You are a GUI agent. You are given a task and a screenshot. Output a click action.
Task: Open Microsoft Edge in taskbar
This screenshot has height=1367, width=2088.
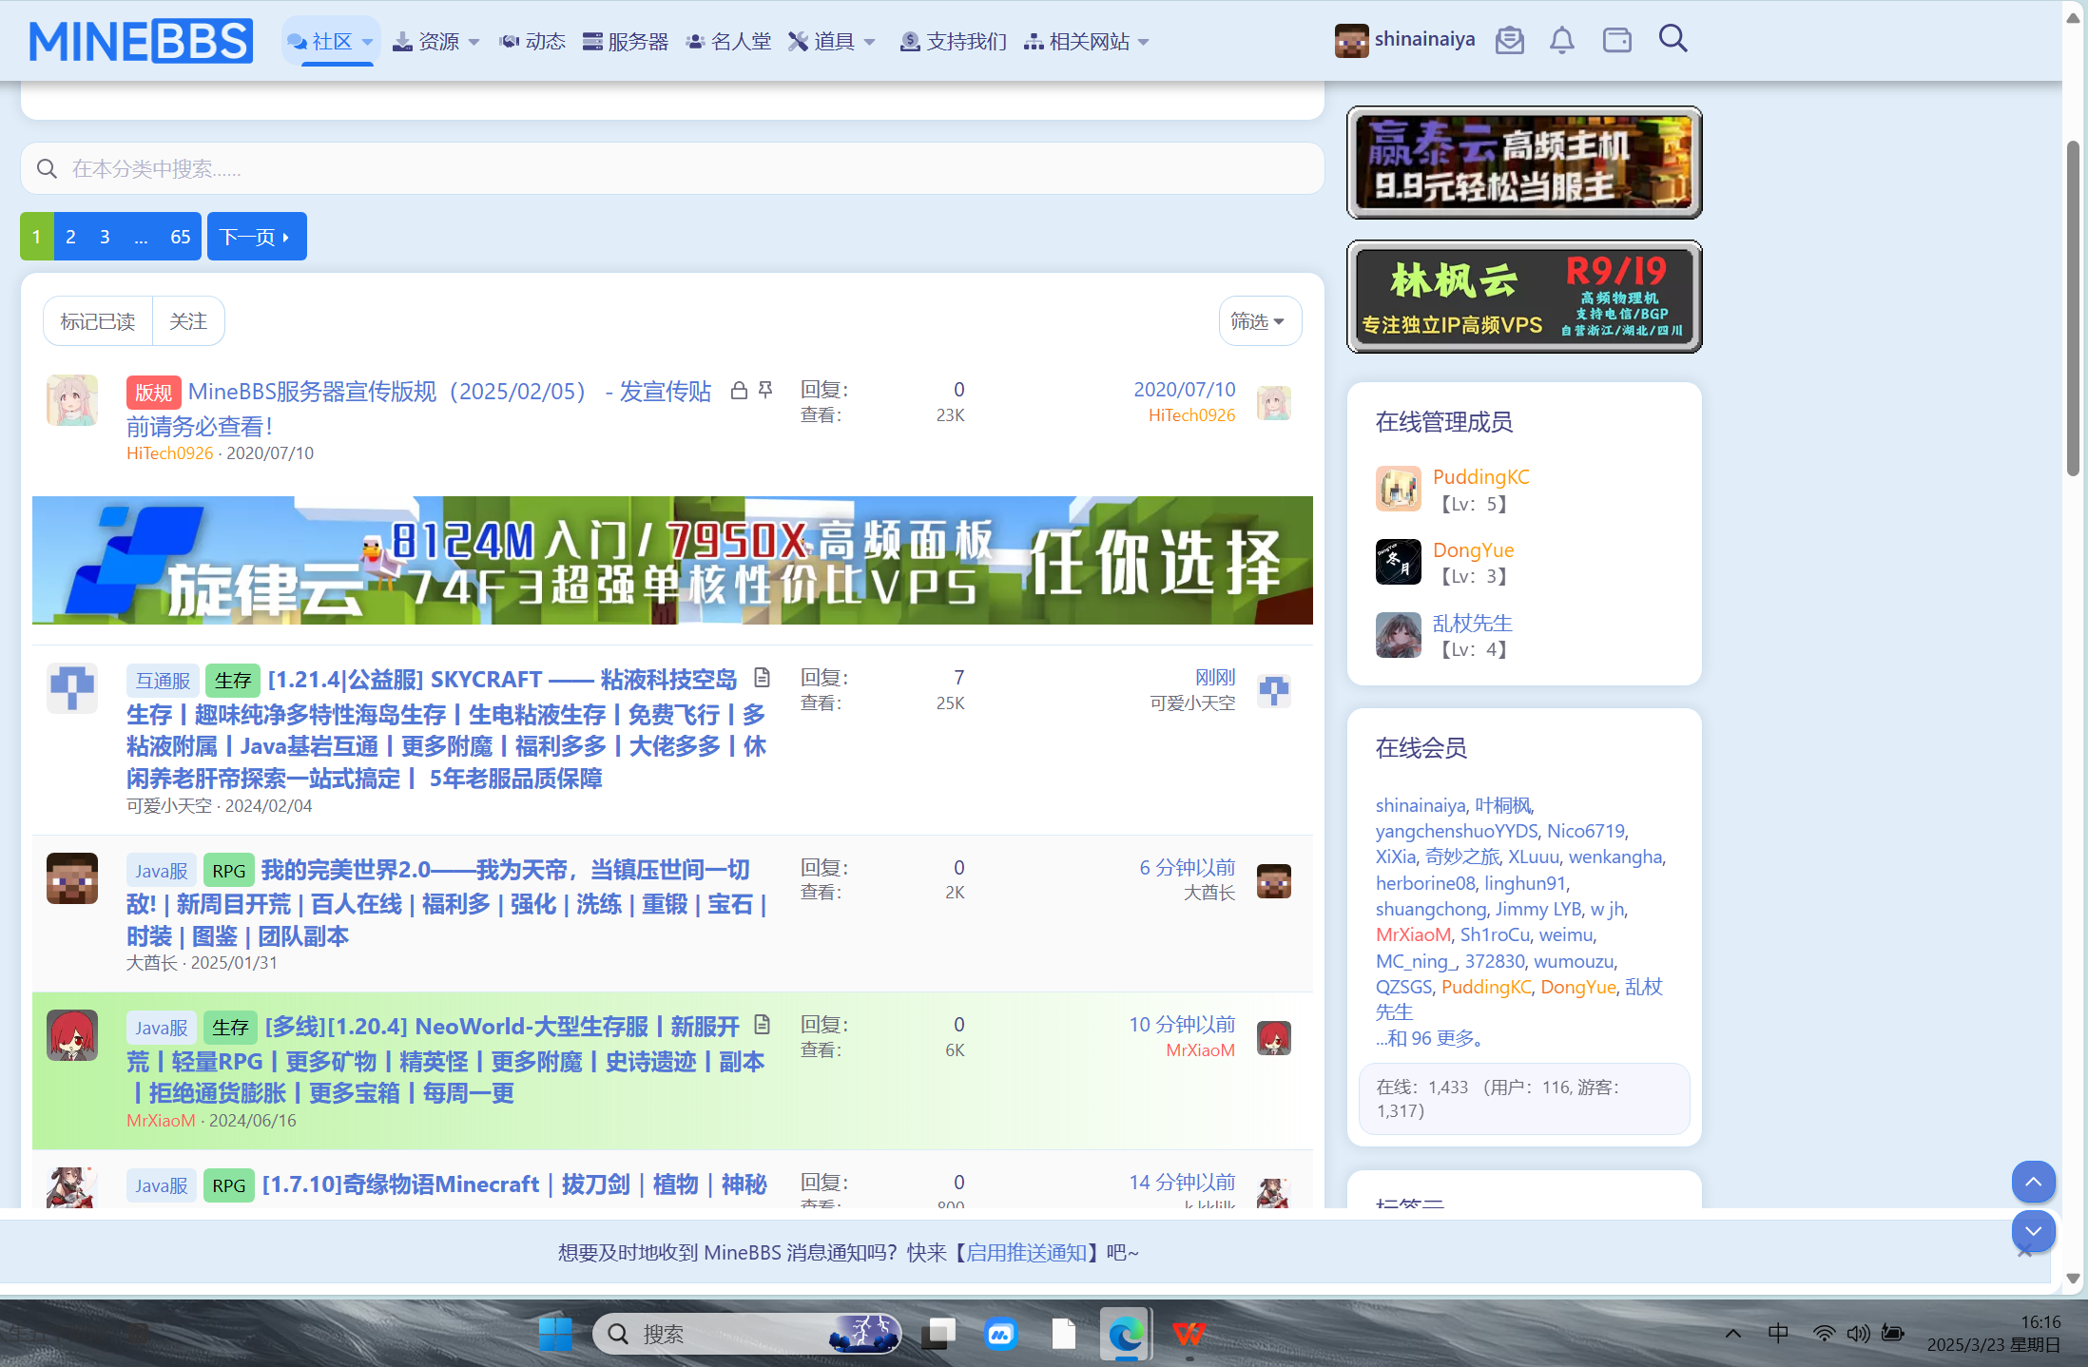(x=1126, y=1334)
